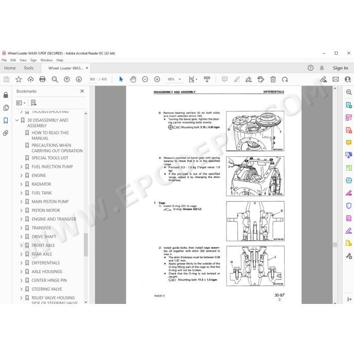Image resolution: width=354 pixels, height=354 pixels.
Task: Open the Help menu
Action: coord(60,60)
